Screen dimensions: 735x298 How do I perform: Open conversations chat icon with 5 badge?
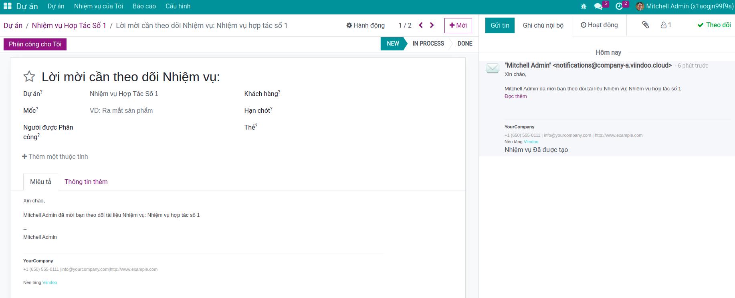598,6
